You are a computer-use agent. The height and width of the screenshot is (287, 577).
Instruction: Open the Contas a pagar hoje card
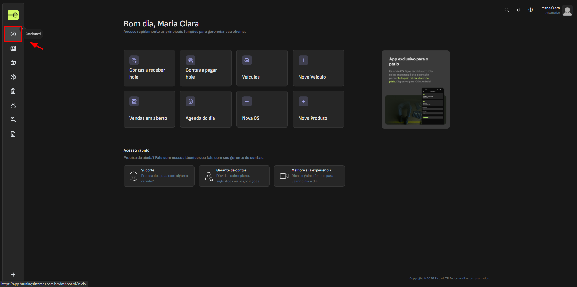(206, 68)
